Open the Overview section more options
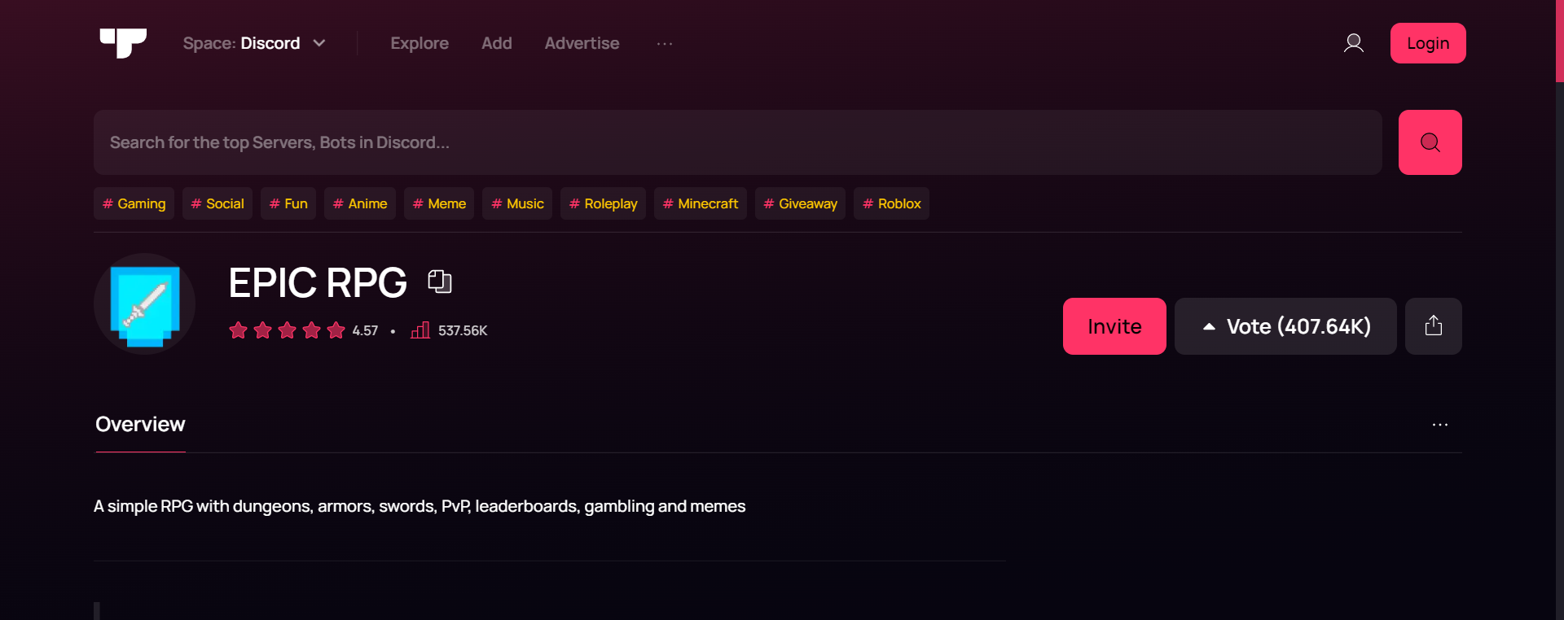The width and height of the screenshot is (1564, 620). click(1439, 425)
